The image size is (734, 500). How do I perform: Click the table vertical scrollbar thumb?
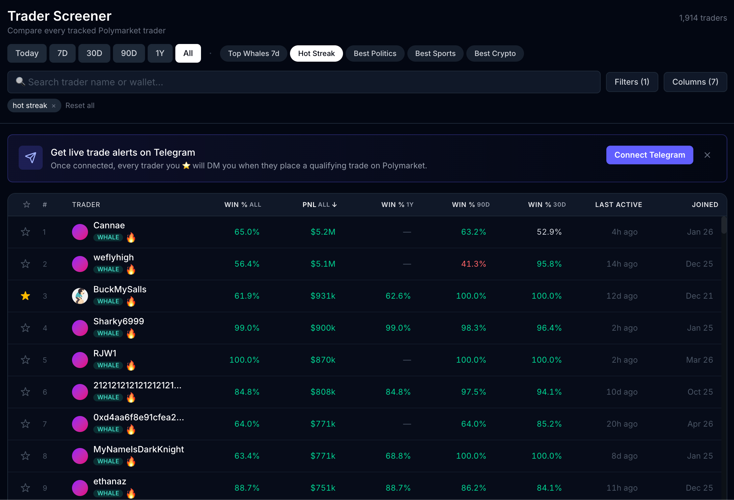[724, 225]
